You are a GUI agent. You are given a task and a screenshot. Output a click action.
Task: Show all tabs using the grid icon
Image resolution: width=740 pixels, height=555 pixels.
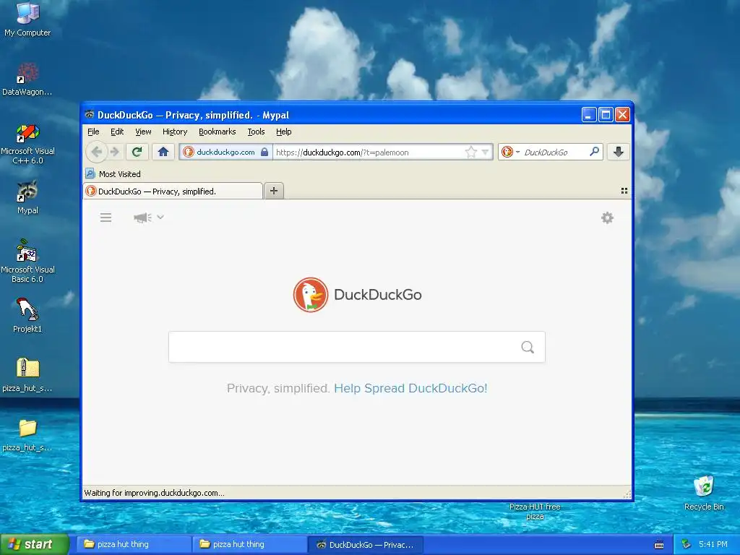(624, 191)
